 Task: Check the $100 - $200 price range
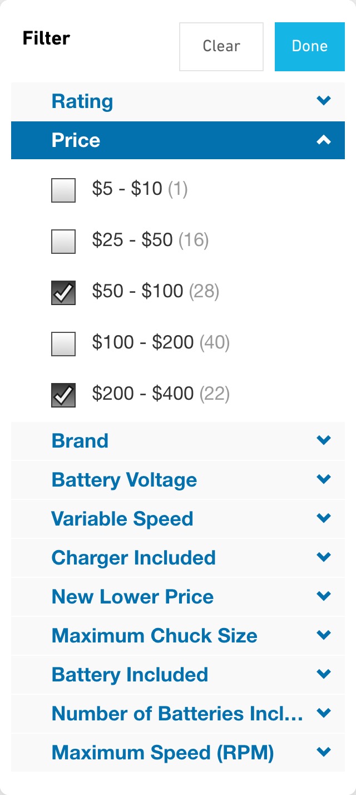pyautogui.click(x=63, y=342)
